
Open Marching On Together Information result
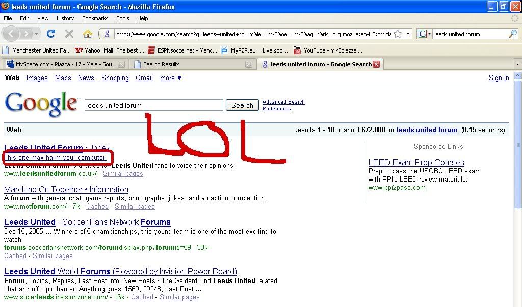pyautogui.click(x=66, y=190)
